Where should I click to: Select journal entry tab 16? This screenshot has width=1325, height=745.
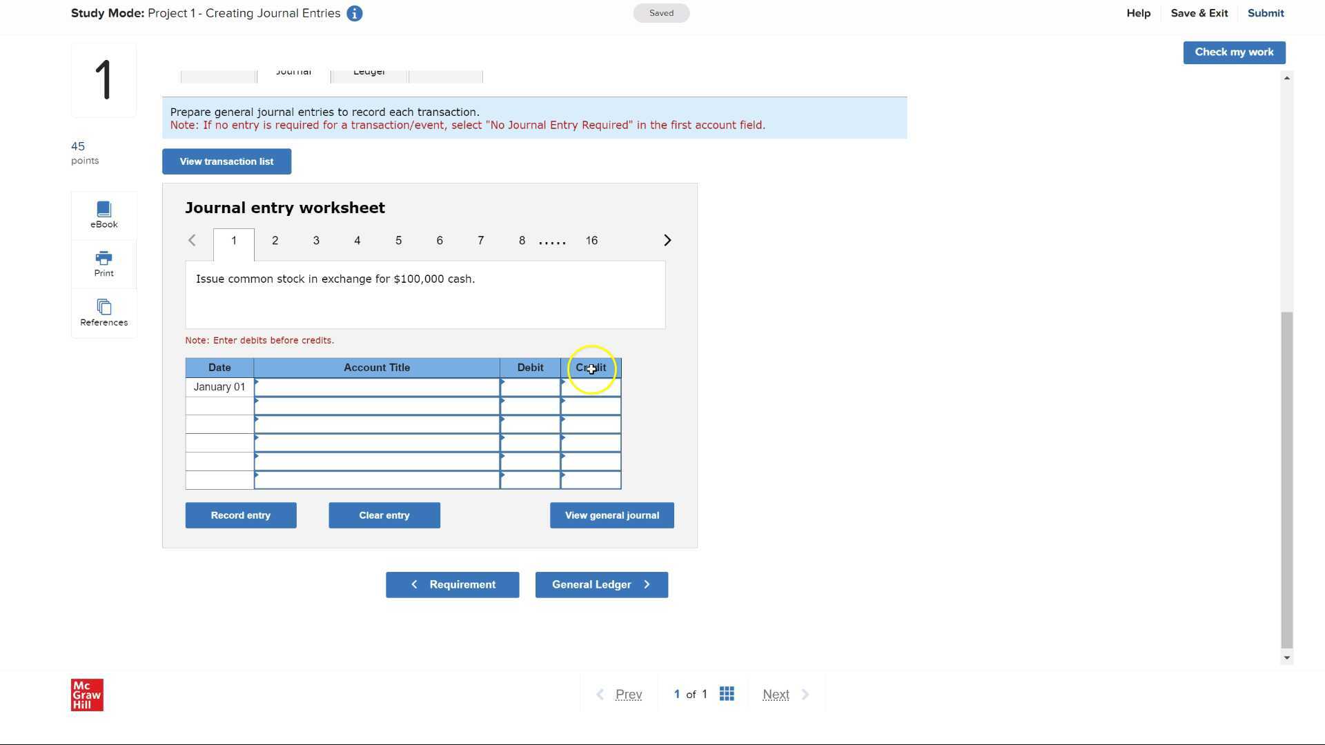click(591, 241)
